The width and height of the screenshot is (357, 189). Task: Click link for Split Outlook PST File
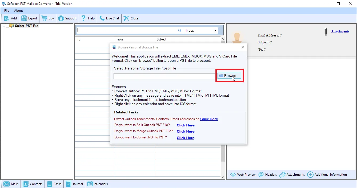[x=186, y=125]
